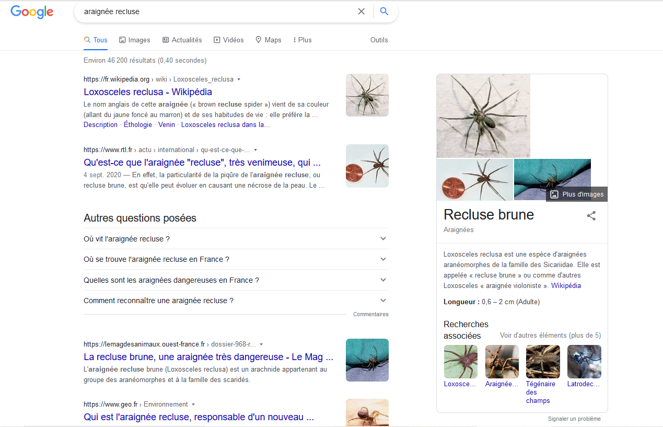Open the Loxosce... related search
The image size is (663, 427).
[x=460, y=366]
